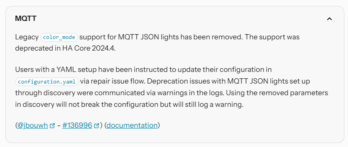The height and width of the screenshot is (147, 348).
Task: Open the documentation link
Action: point(132,125)
